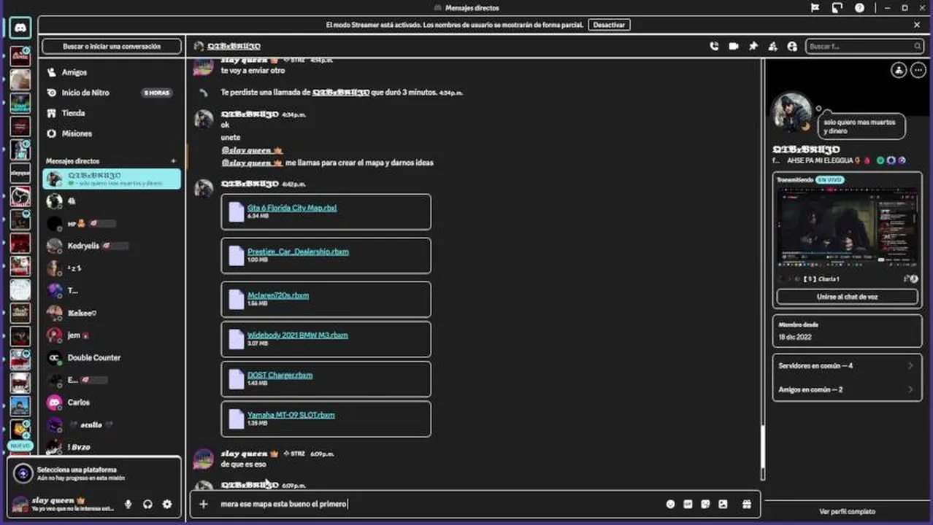
Task: Open the sticker picker
Action: point(705,504)
